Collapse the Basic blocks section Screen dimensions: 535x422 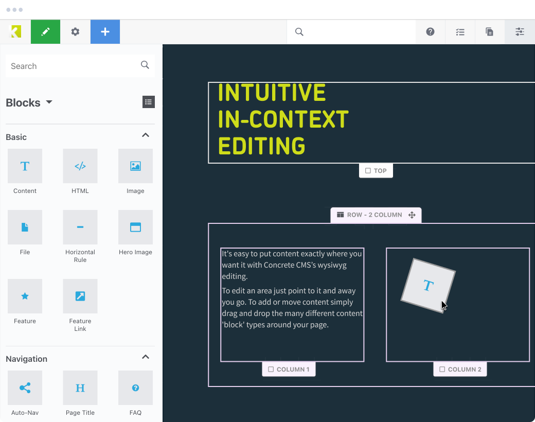(x=146, y=135)
